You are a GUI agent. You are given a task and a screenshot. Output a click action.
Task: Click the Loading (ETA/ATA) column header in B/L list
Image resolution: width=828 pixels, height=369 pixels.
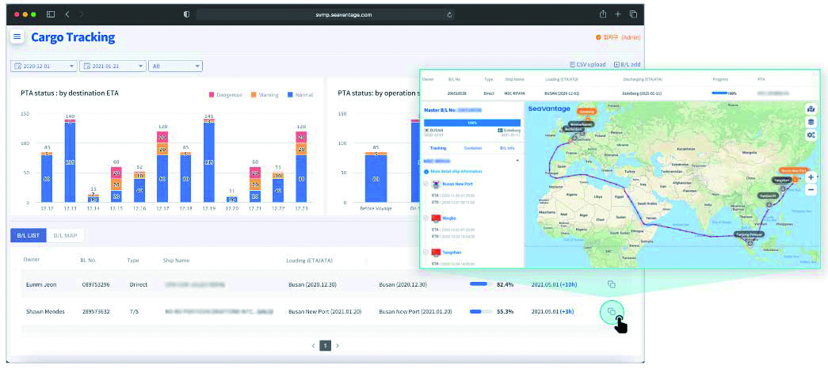click(x=310, y=261)
